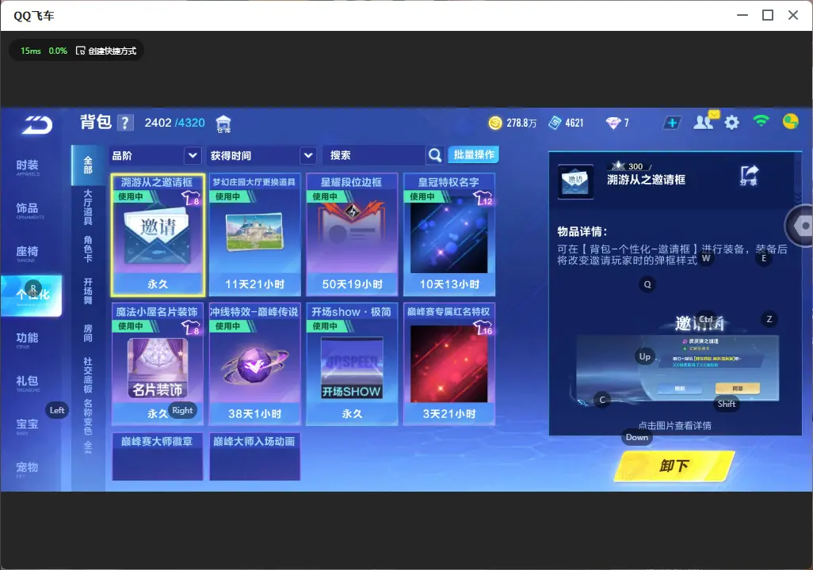
Task: Minimize the QQ飞车 window
Action: tap(742, 15)
